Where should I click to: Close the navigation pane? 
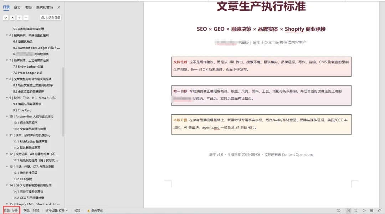59,7
